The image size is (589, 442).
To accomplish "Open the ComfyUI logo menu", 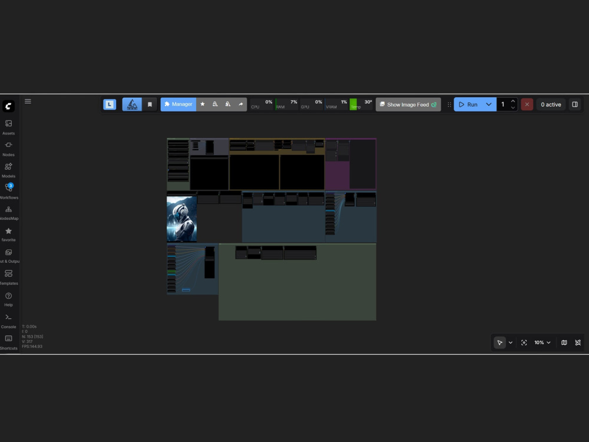I will [x=8, y=106].
